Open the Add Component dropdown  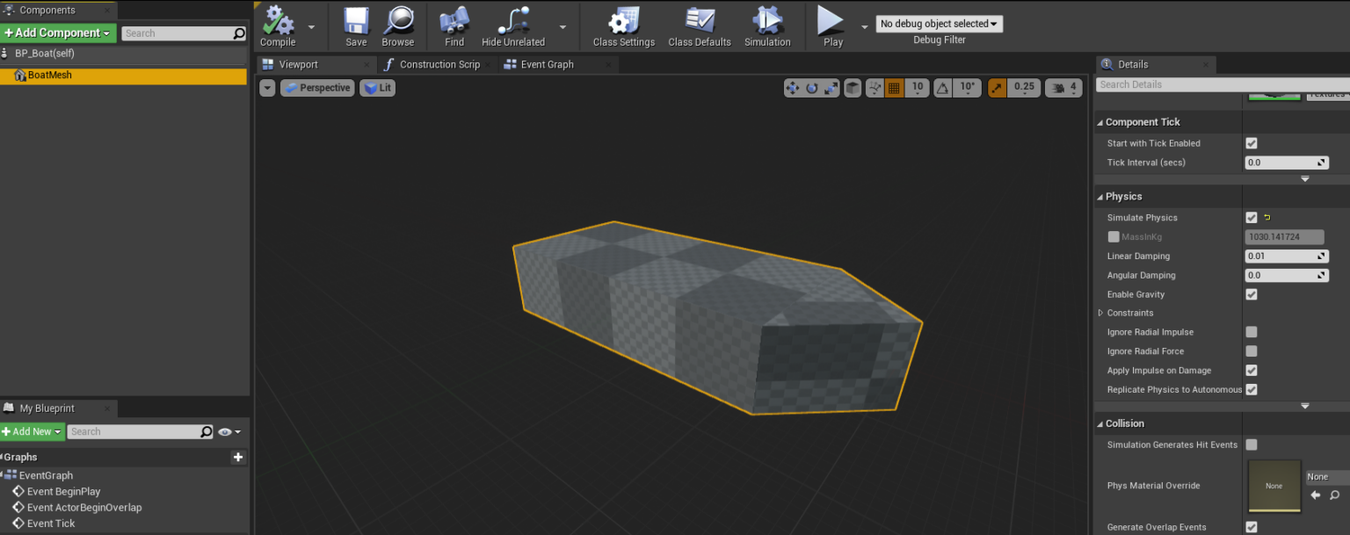(x=58, y=33)
